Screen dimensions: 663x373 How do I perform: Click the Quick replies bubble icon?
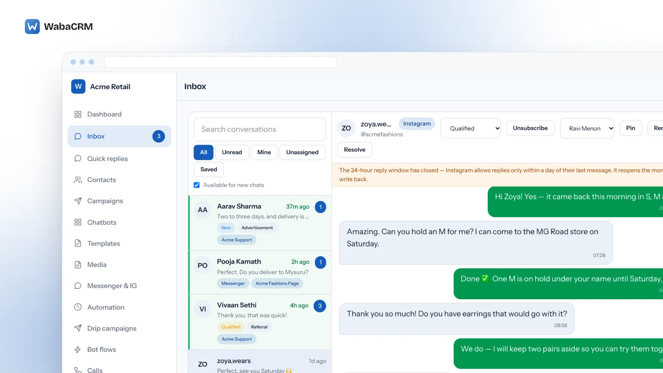78,159
